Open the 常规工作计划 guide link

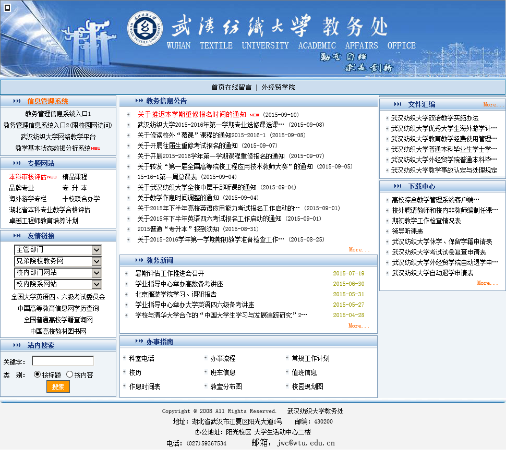[x=311, y=358]
